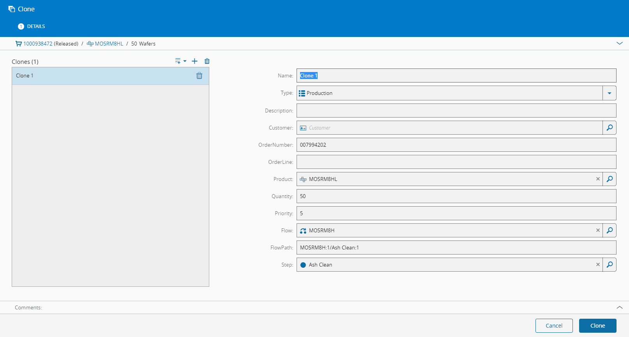Clear the MOSRM8H flow value

point(598,230)
